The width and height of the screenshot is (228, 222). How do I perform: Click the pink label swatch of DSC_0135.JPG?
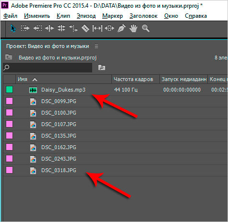coord(10,136)
